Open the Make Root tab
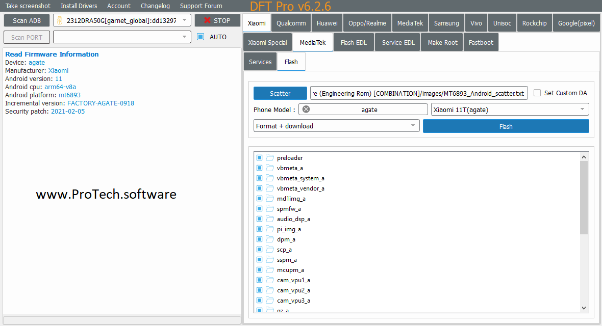Viewport: 602px width, 326px height. coord(443,43)
